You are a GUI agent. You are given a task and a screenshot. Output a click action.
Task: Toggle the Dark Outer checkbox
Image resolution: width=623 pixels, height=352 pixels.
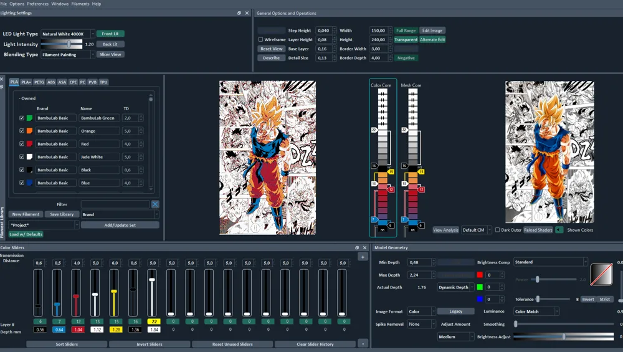coord(497,230)
